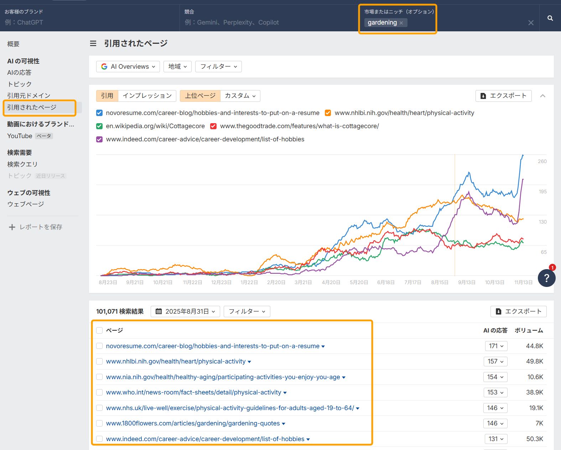Open the www.1800flowers.com gardening-quotes link

[193, 423]
